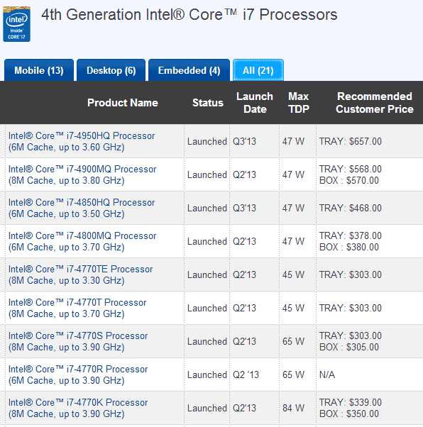Click TRAY: $303.00 in the i7-4770T row
The height and width of the screenshot is (427, 423).
(351, 308)
